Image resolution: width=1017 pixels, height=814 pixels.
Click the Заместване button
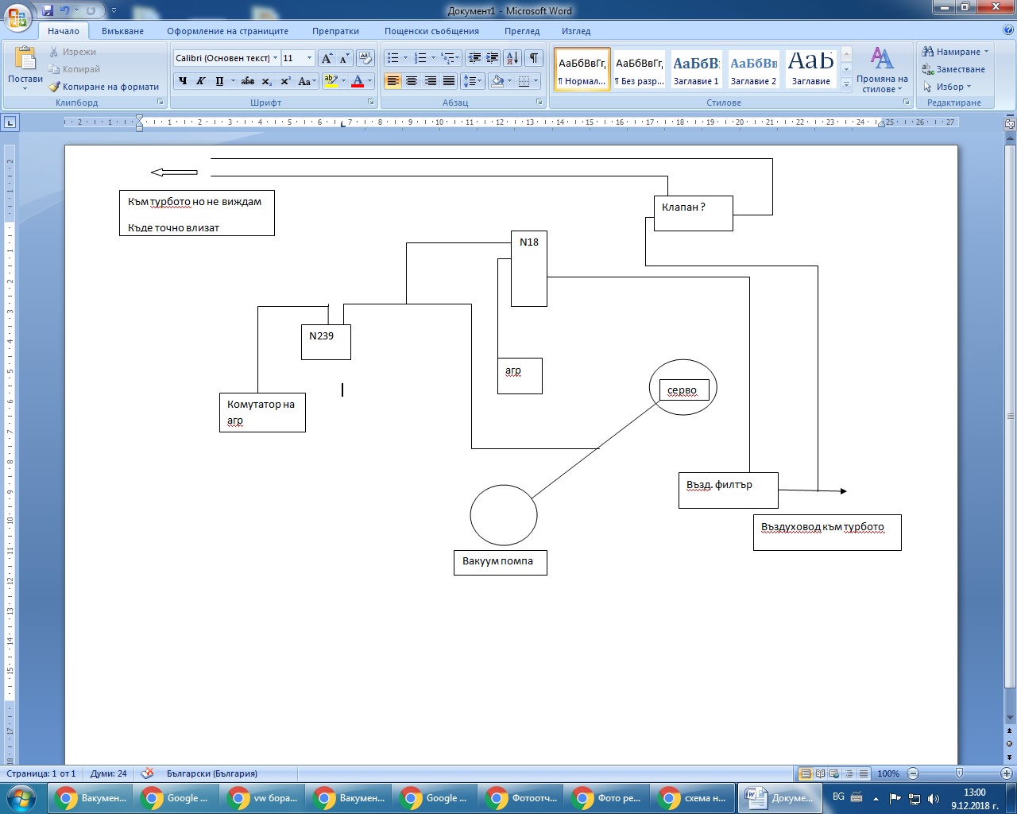953,69
